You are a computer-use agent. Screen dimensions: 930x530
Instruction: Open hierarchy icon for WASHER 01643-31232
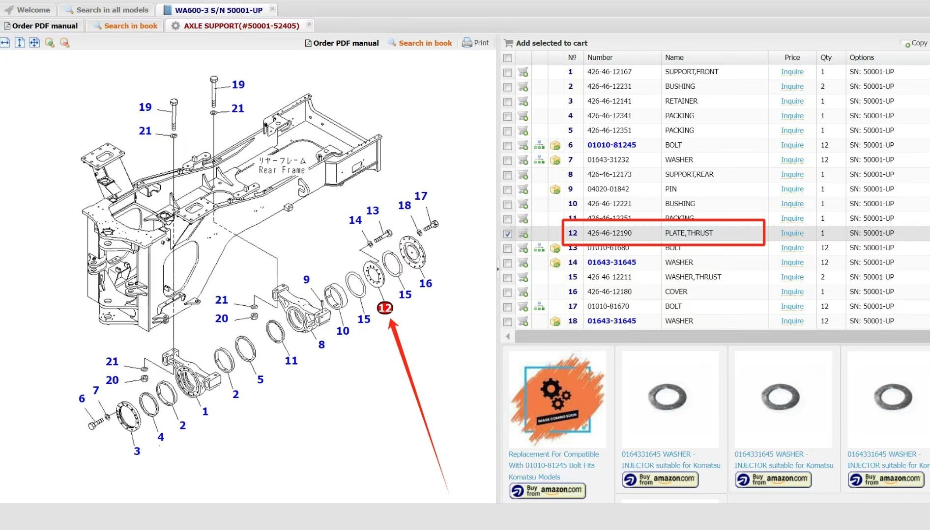539,160
